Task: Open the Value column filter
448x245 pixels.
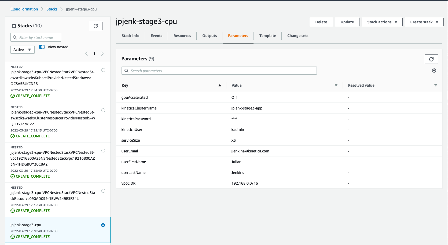Action: click(336, 85)
